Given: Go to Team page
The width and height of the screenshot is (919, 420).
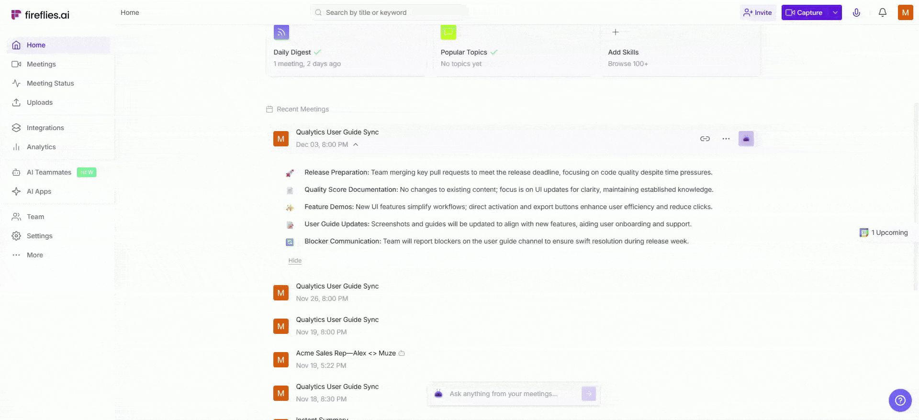Looking at the screenshot, I should coord(58,217).
